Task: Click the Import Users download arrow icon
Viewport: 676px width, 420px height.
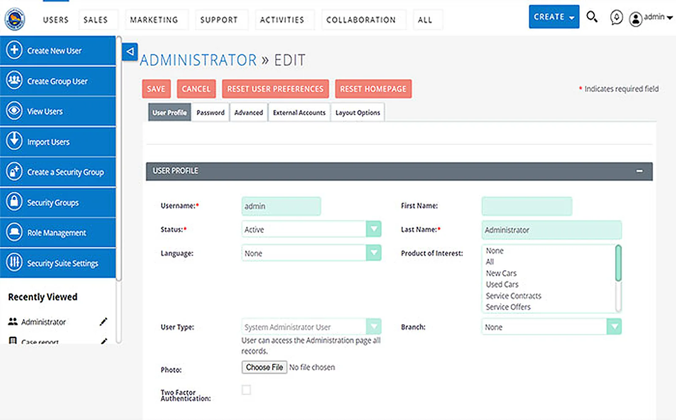Action: tap(14, 141)
